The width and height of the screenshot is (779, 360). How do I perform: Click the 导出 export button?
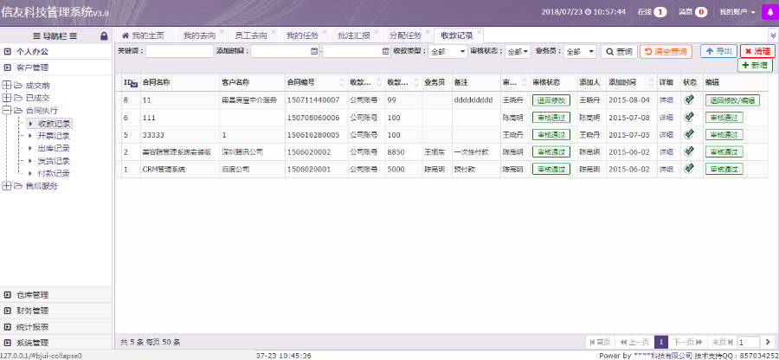718,51
